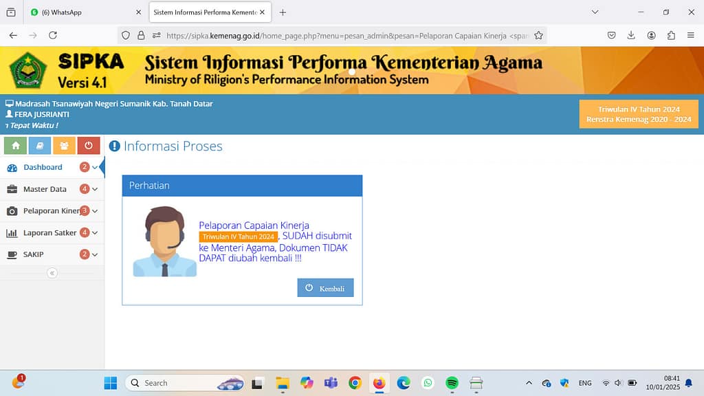This screenshot has height=396, width=704.
Task: Click the Pelaporan Kinerja camera icon
Action: (x=12, y=211)
